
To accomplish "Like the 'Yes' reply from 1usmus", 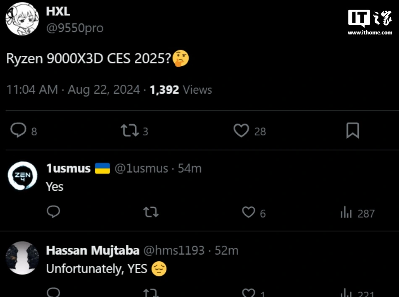I will pyautogui.click(x=249, y=213).
